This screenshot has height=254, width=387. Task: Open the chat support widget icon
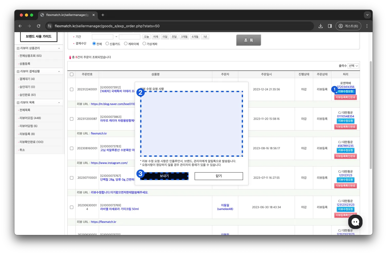(x=355, y=222)
